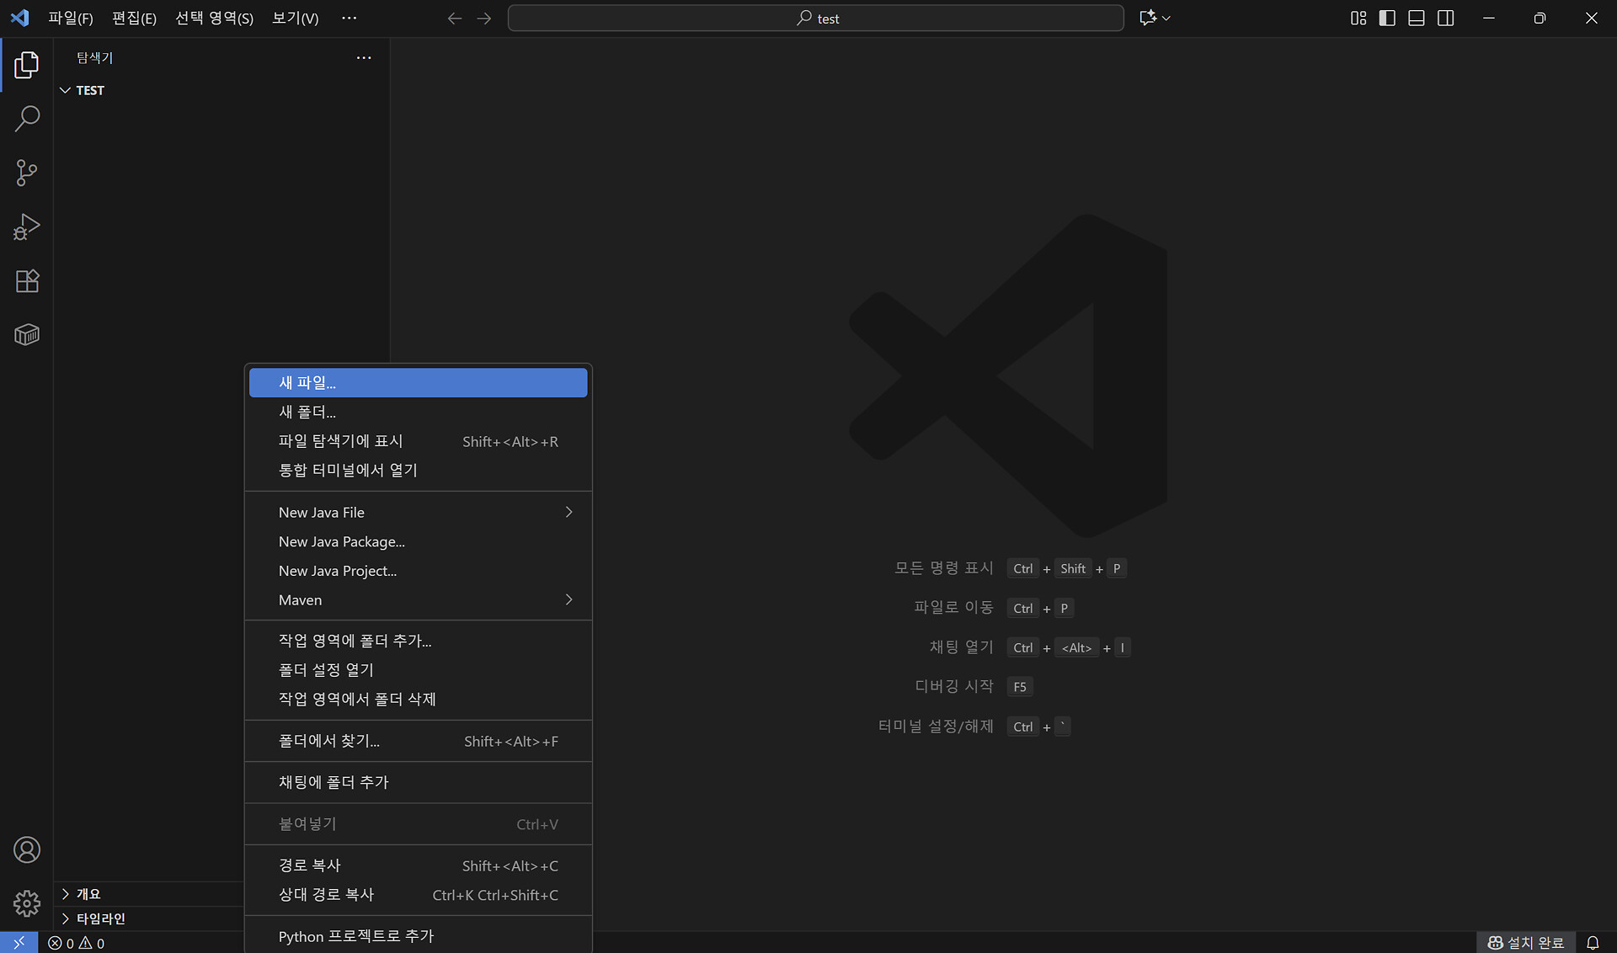Click the remote window status bar icon
Screen dimensions: 1617x953
tap(19, 943)
